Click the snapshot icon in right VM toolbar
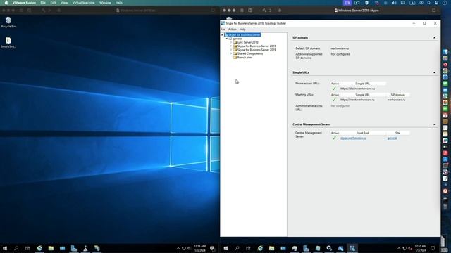 tap(250, 11)
